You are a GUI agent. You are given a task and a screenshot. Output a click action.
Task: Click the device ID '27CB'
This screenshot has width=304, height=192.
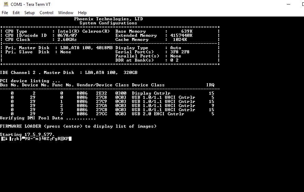tap(101, 110)
